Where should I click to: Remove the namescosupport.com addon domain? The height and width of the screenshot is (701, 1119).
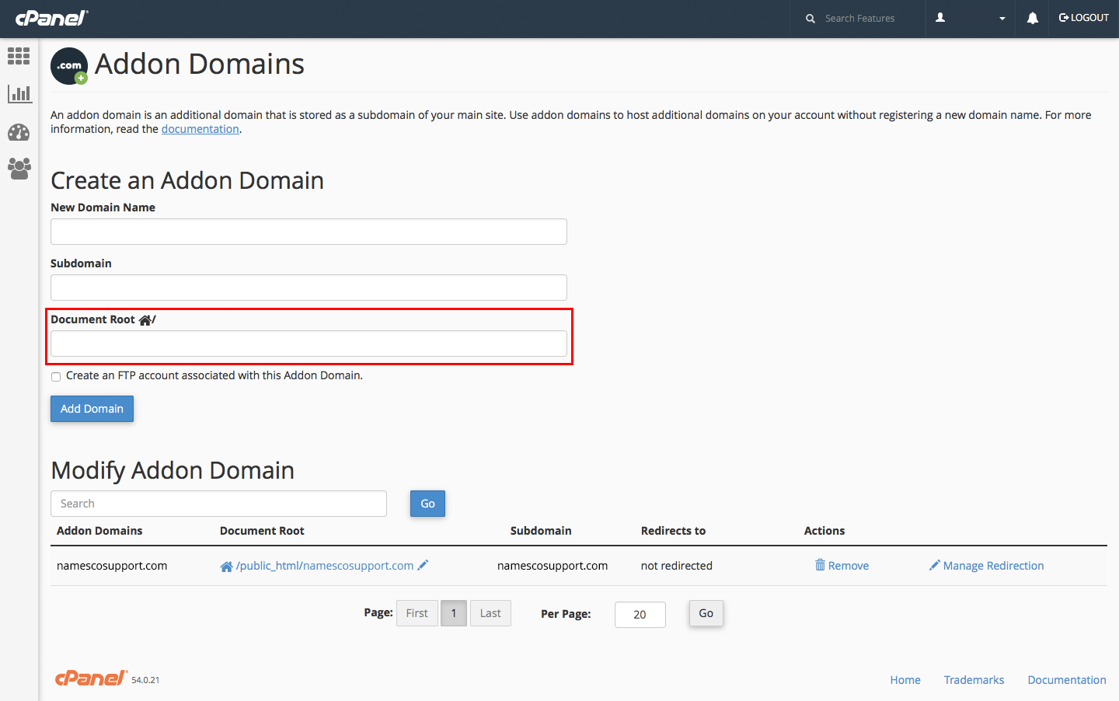click(x=849, y=566)
